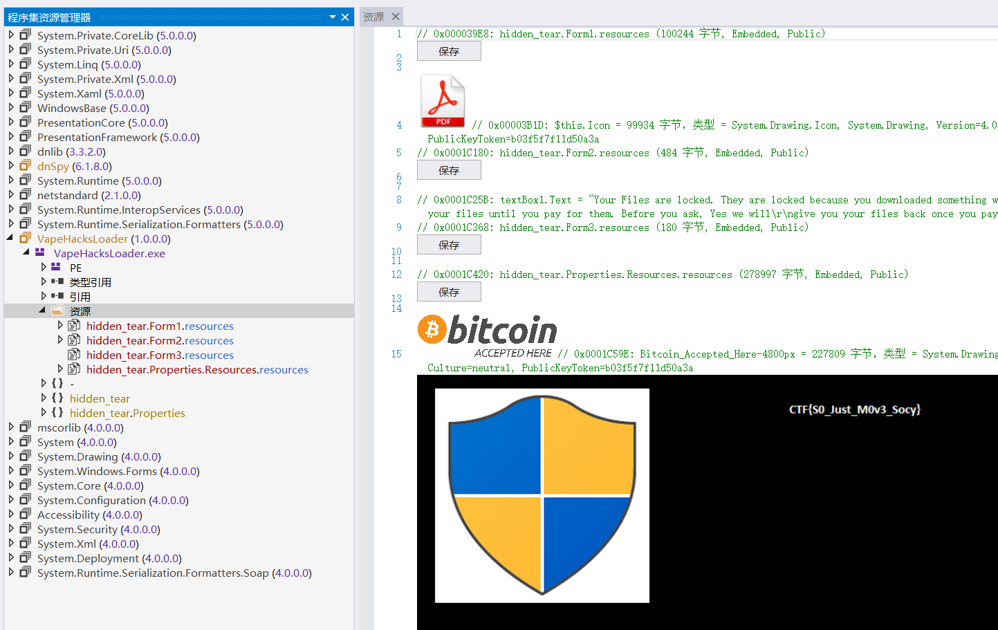The width and height of the screenshot is (998, 630).
Task: Expand hidden_tear.Properties.Resources.resources node
Action: click(x=59, y=369)
